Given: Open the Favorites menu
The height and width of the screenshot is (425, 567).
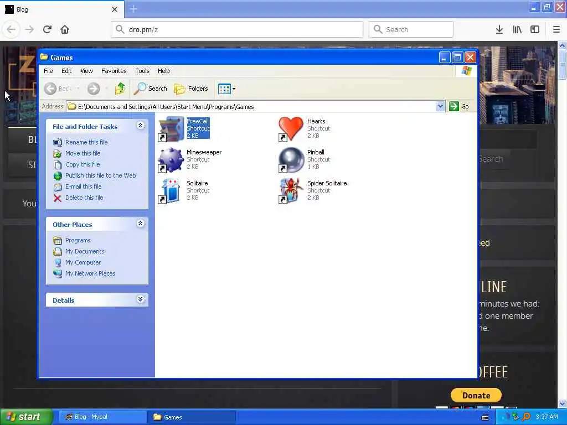Looking at the screenshot, I should click(x=114, y=71).
